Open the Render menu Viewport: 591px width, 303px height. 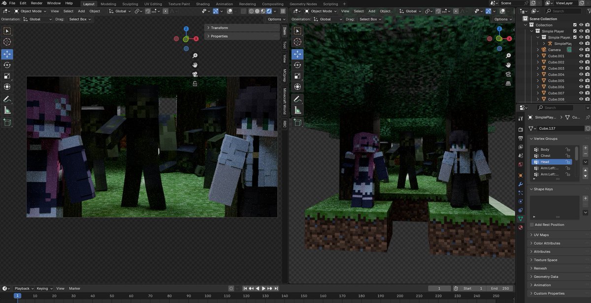click(36, 3)
